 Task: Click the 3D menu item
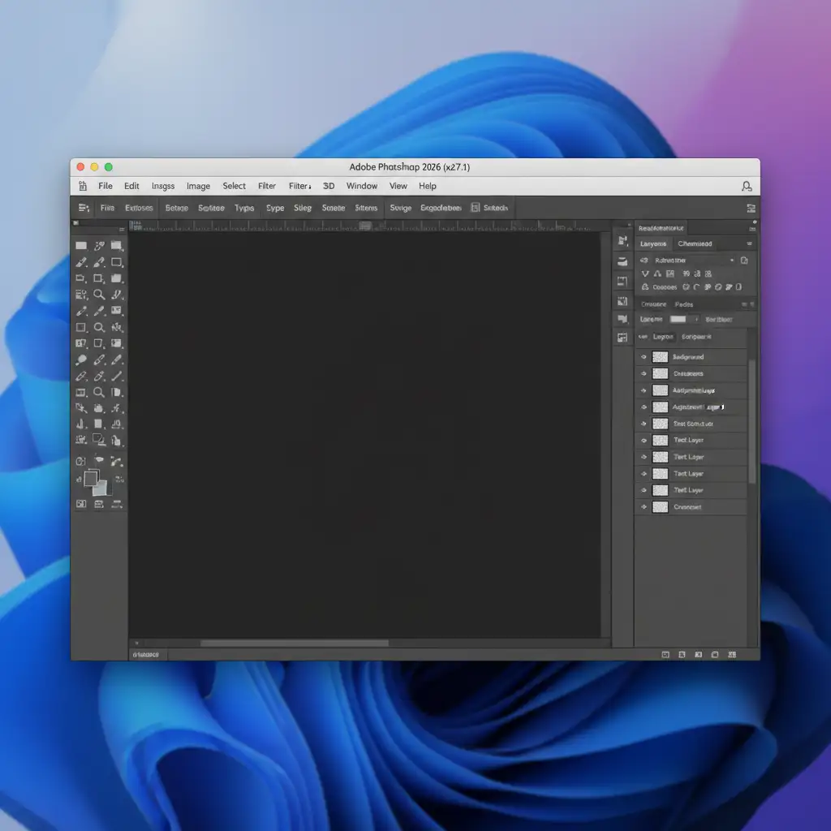(x=329, y=186)
